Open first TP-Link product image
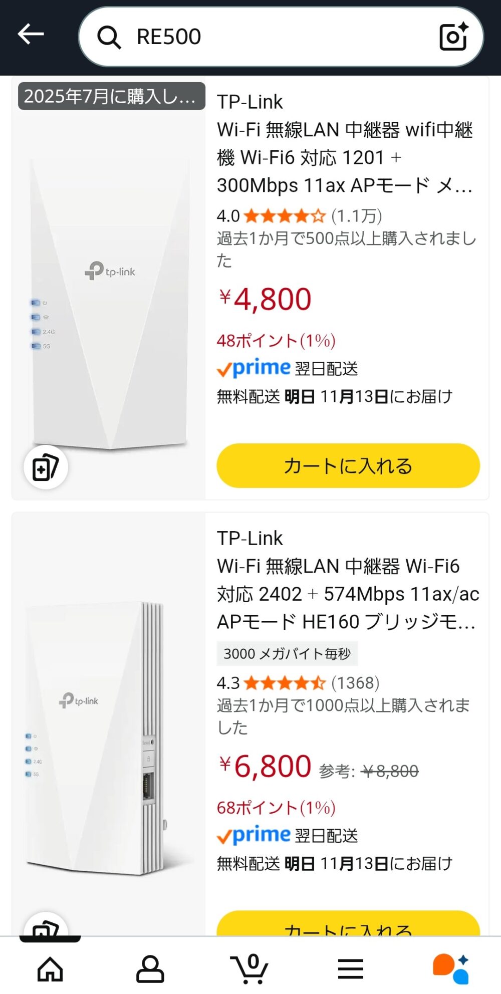The height and width of the screenshot is (994, 501). pyautogui.click(x=109, y=301)
